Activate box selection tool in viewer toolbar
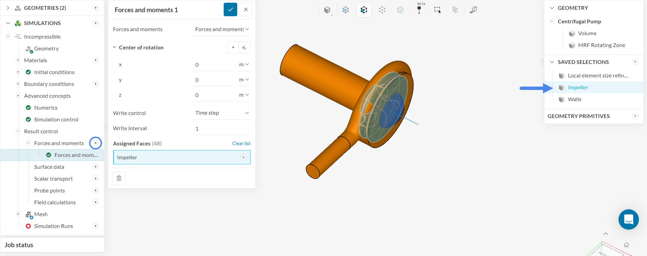647x256 pixels. tap(437, 10)
